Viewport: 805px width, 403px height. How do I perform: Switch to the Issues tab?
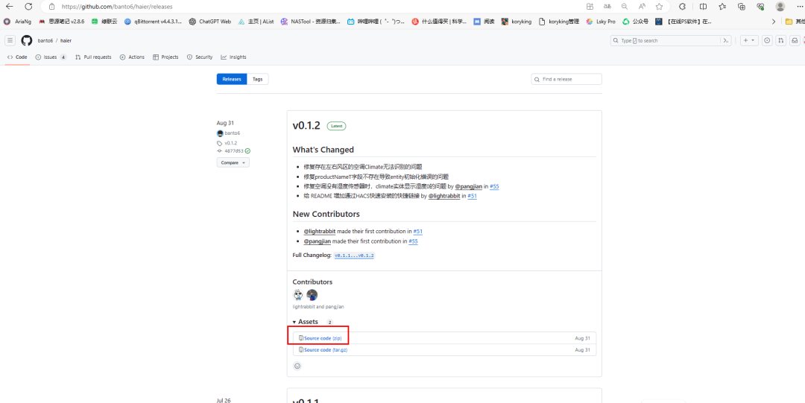(51, 57)
